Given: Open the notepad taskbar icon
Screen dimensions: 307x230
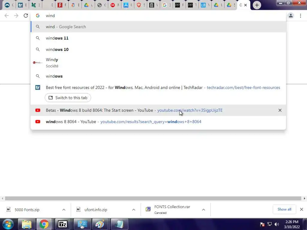Looking at the screenshot, I should [119, 224].
